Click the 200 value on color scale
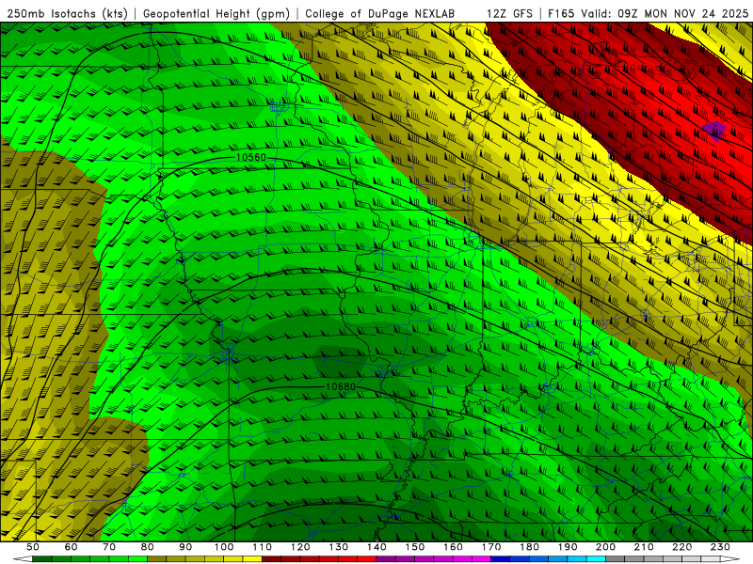 605,547
